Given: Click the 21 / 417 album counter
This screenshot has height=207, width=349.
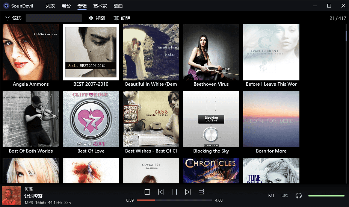Looking at the screenshot, I should pyautogui.click(x=338, y=18).
